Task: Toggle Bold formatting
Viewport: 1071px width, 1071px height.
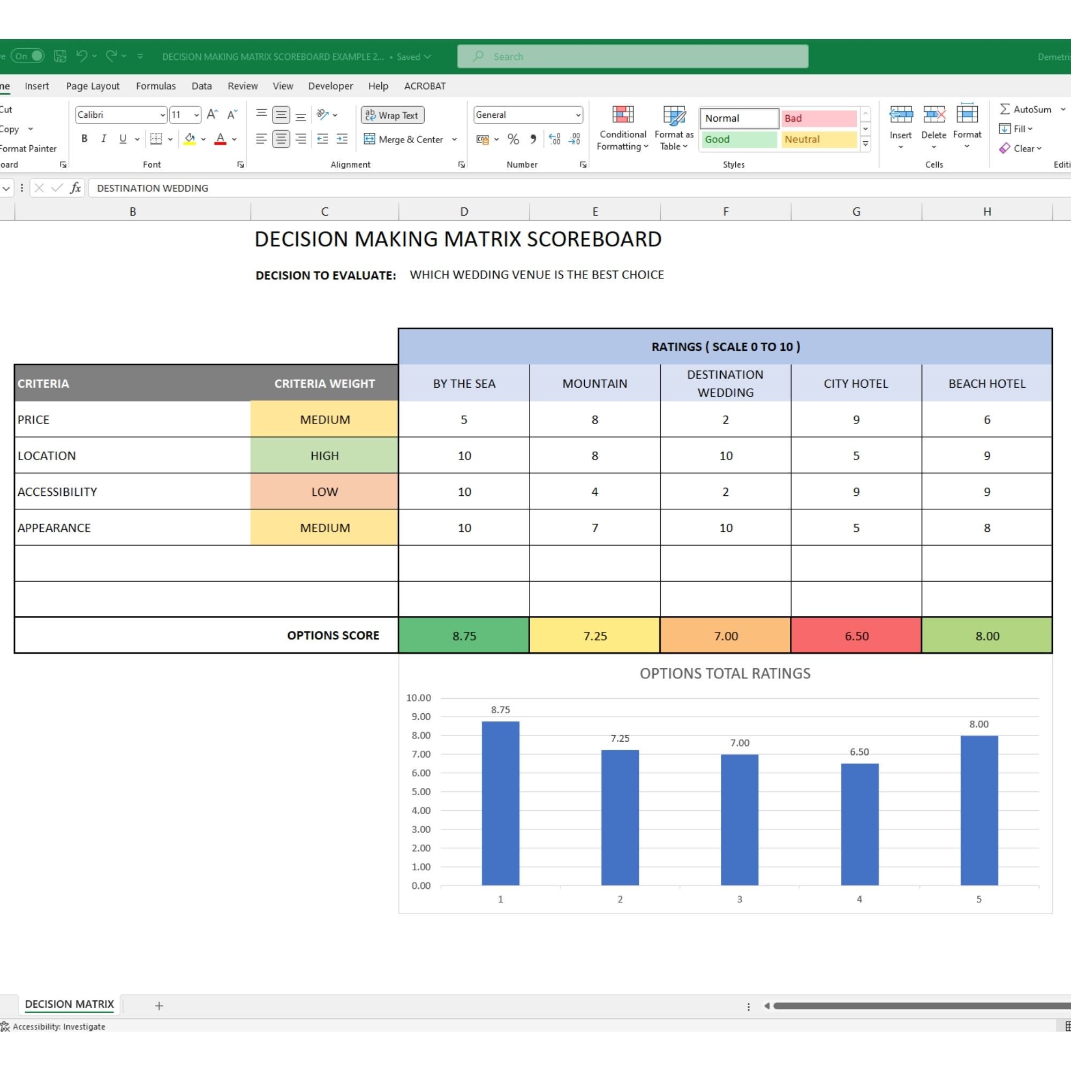Action: point(84,139)
